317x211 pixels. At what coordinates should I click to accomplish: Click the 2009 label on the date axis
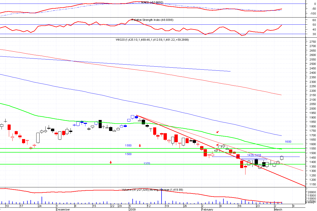pos(132,209)
